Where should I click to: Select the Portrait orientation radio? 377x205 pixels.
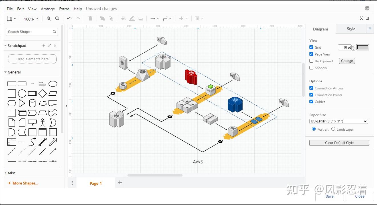pyautogui.click(x=314, y=129)
